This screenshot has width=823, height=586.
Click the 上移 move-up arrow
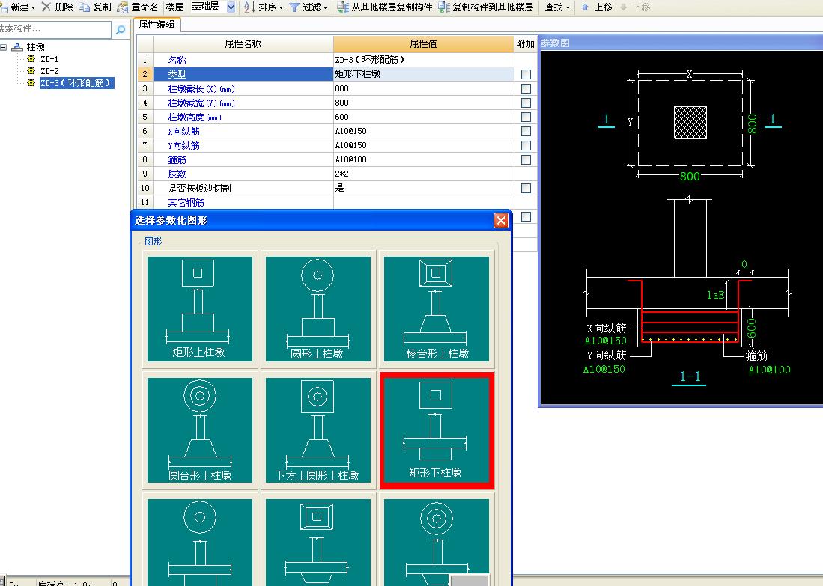click(585, 7)
